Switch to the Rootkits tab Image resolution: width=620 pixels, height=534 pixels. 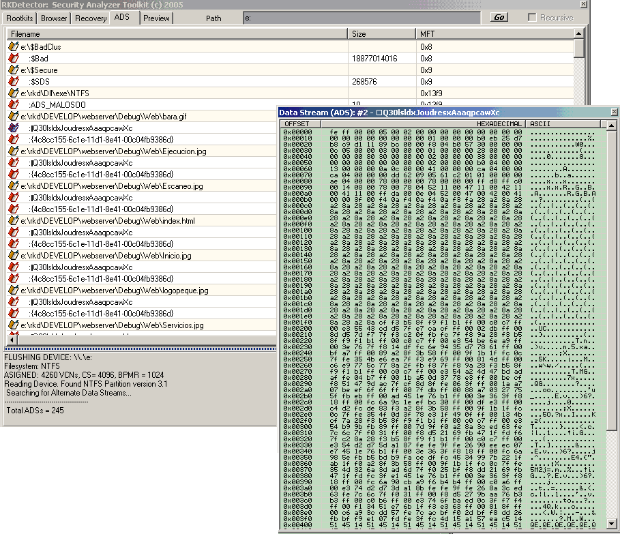click(20, 18)
